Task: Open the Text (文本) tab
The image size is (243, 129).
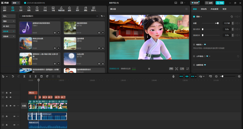Action: pos(21,9)
